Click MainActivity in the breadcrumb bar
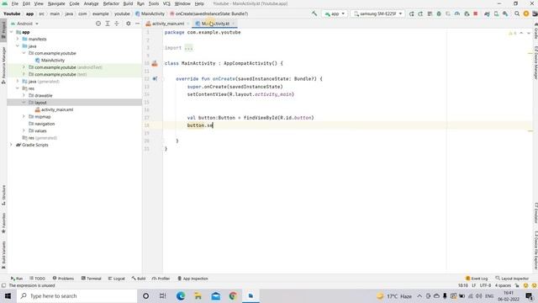 click(x=150, y=13)
